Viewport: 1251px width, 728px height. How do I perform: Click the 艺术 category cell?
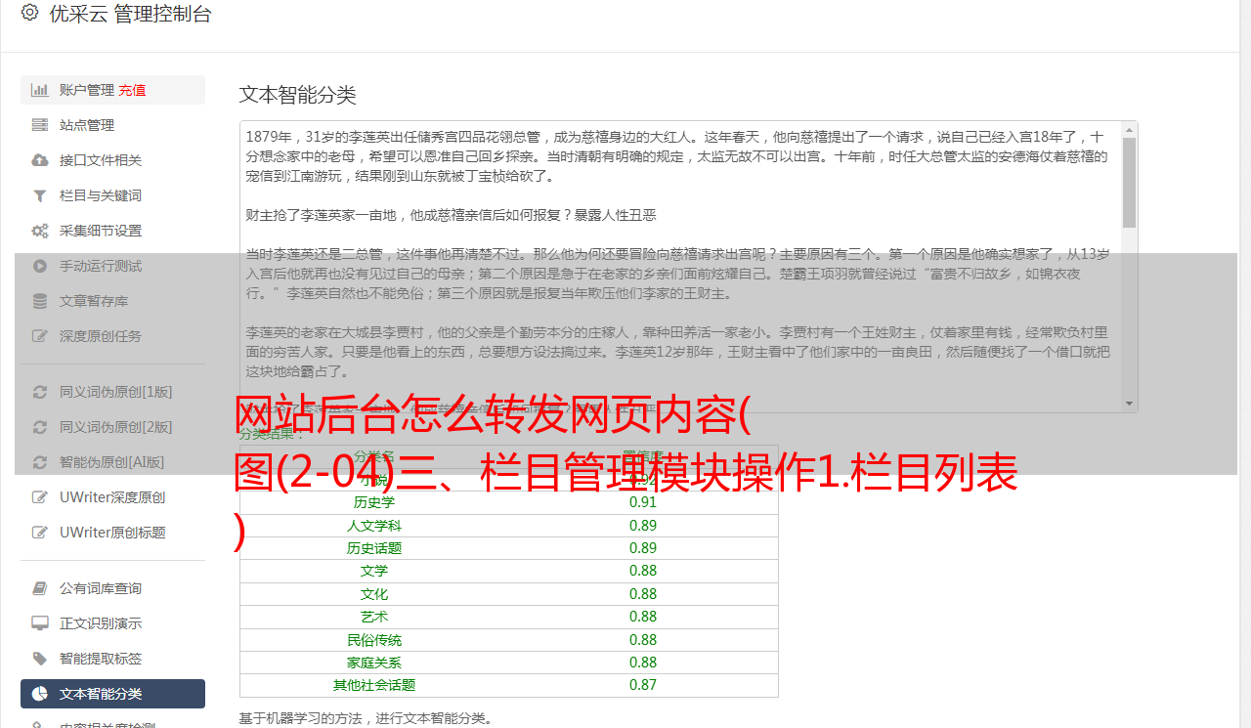pos(374,617)
